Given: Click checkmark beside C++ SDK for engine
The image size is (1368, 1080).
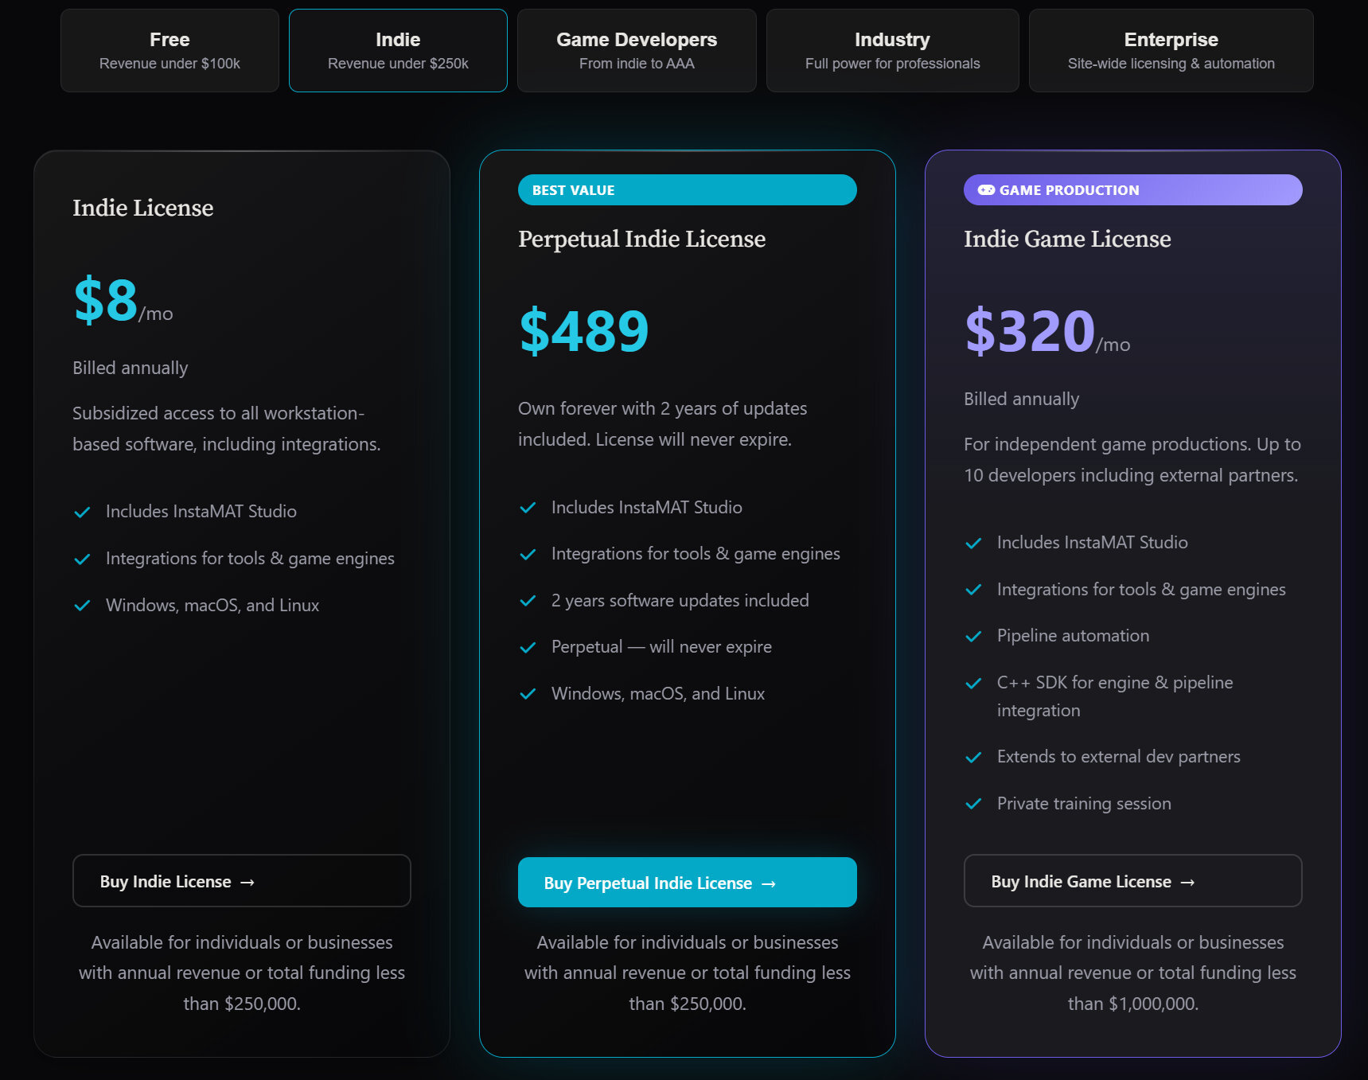Looking at the screenshot, I should coord(973,684).
